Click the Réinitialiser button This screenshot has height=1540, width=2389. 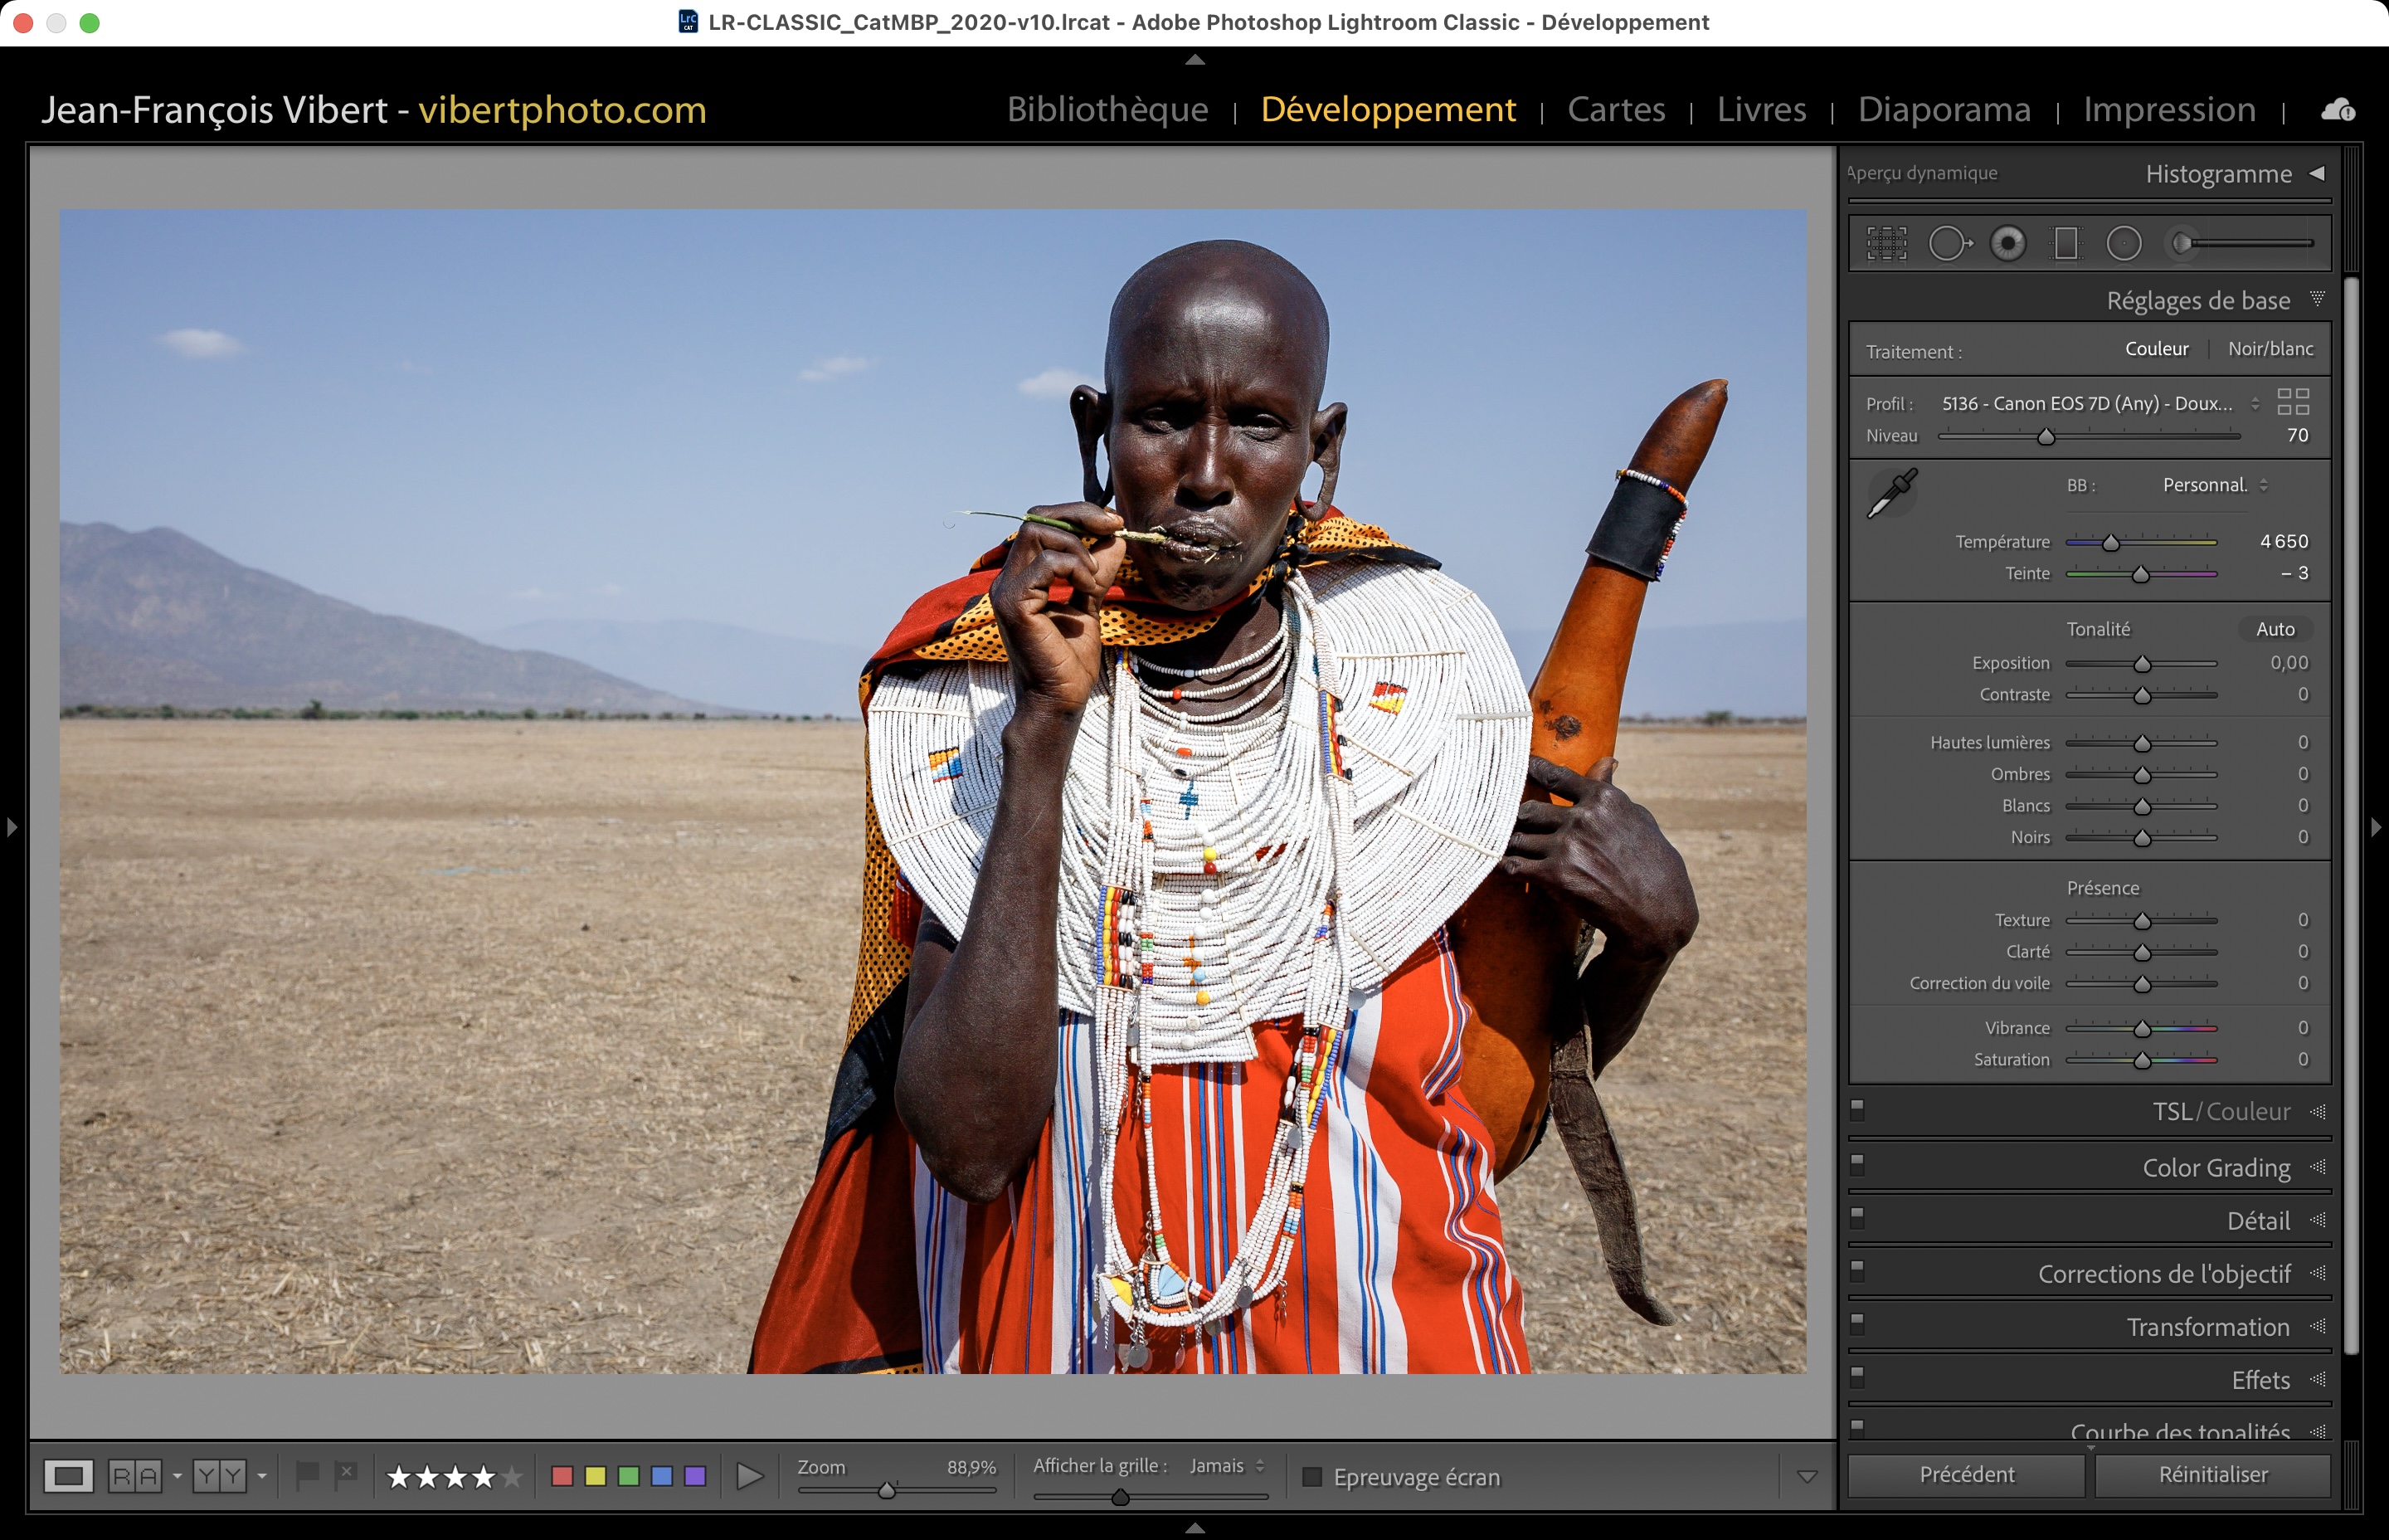click(2212, 1475)
